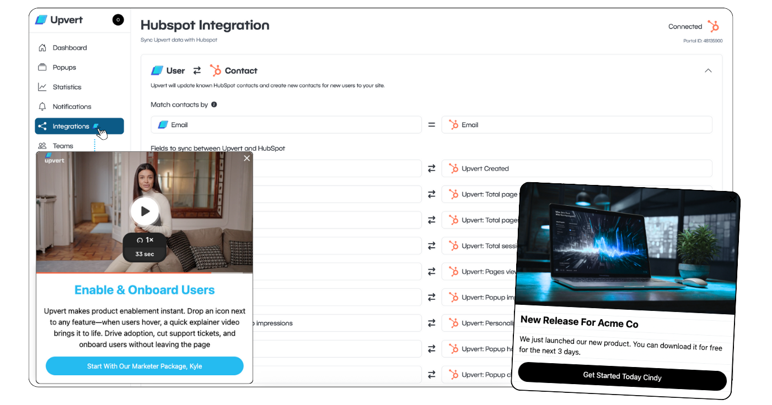Click the sync arrows between User and Contact
This screenshot has height=405, width=772.
coord(197,70)
